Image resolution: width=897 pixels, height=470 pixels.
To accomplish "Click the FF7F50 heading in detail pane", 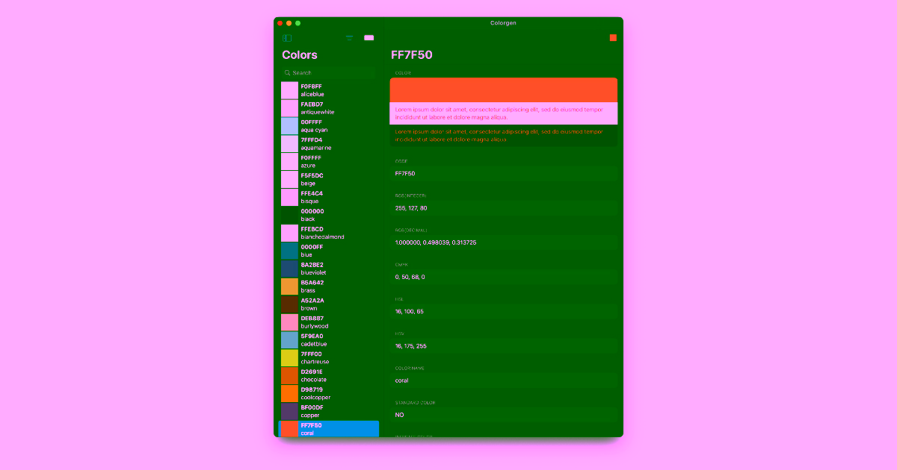I will pos(412,54).
